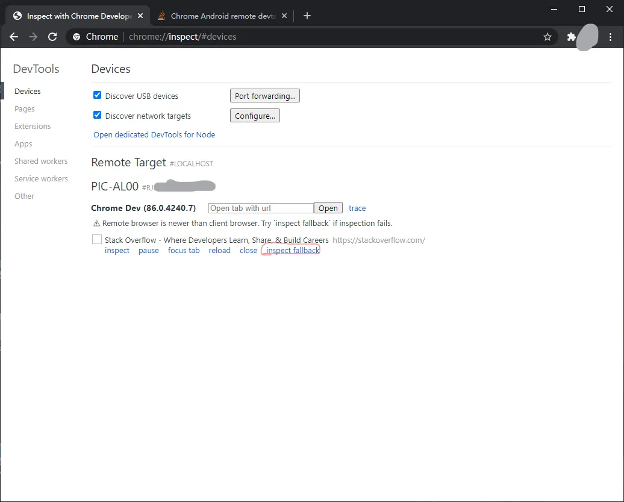Go back with the browser back arrow
The height and width of the screenshot is (502, 624).
point(14,37)
